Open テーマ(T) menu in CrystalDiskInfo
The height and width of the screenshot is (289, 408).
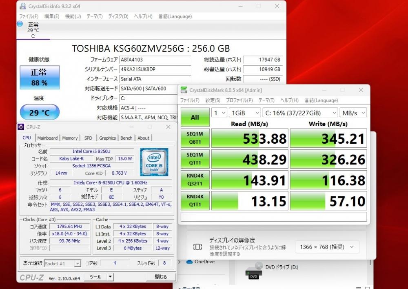(x=95, y=16)
